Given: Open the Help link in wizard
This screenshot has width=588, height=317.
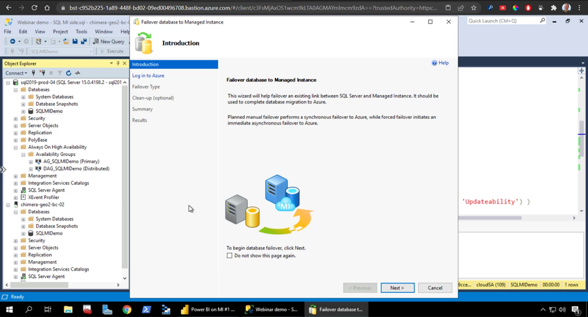Looking at the screenshot, I should pos(440,63).
